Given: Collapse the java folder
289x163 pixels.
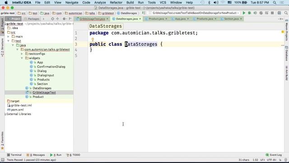Looking at the screenshot, I should point(13,45).
